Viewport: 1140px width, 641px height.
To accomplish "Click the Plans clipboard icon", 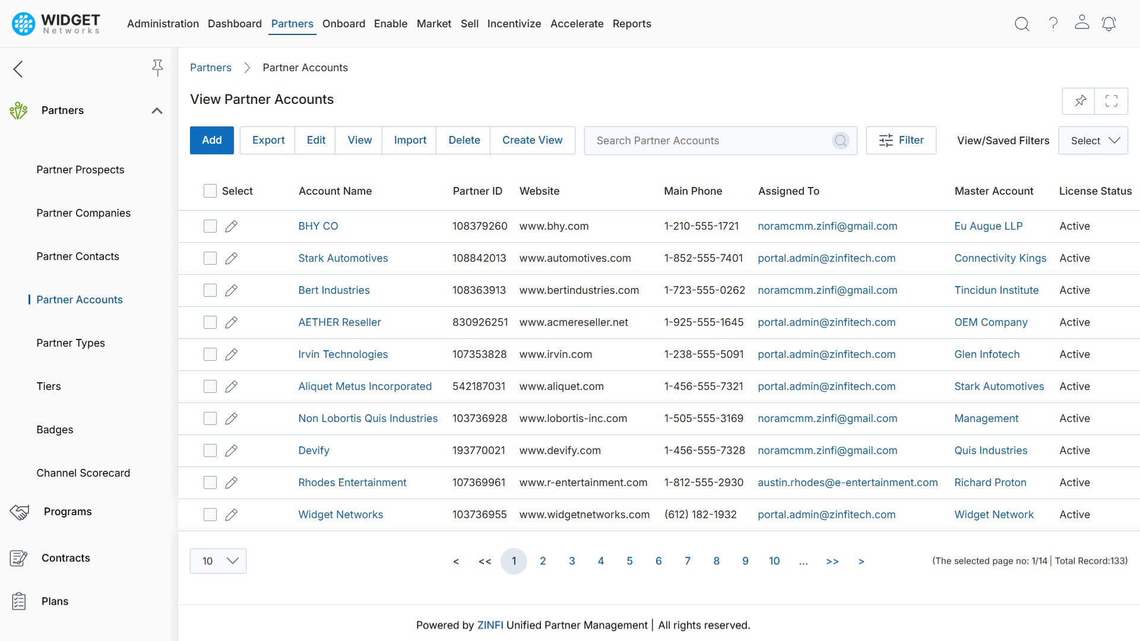I will tap(18, 601).
